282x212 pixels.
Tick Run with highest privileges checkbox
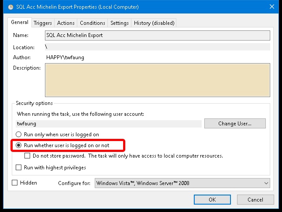point(19,167)
